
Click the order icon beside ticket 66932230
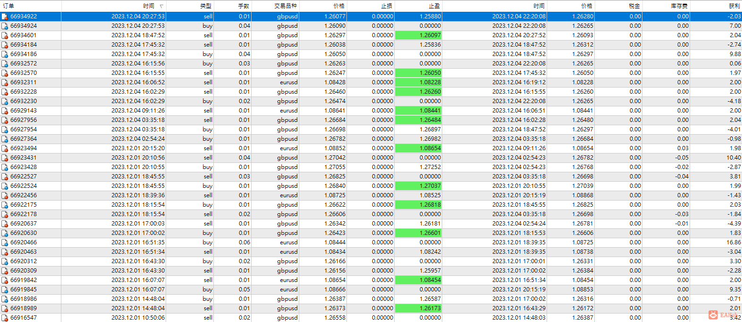click(5, 101)
